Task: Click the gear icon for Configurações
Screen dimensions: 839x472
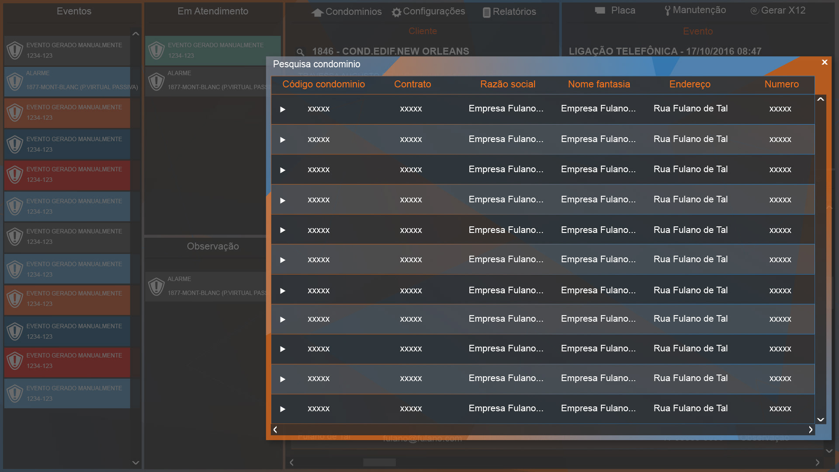Action: 396,12
